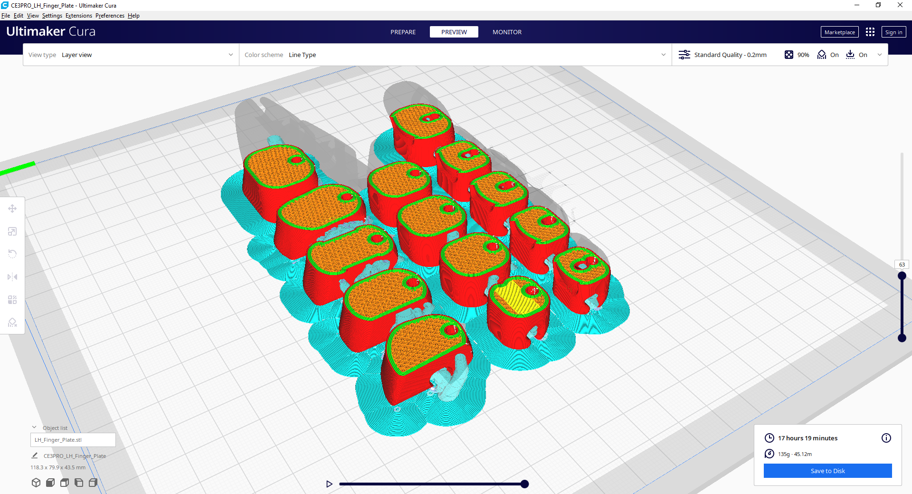Restore down the Cura window
The image size is (912, 494).
click(x=878, y=5)
